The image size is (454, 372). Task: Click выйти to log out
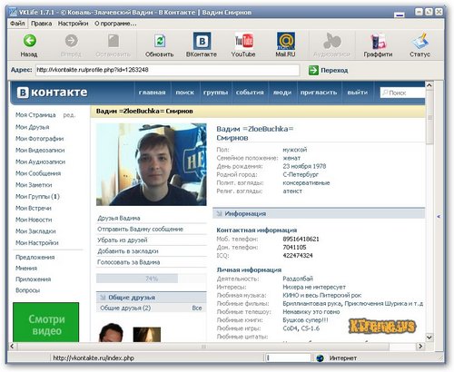358,93
